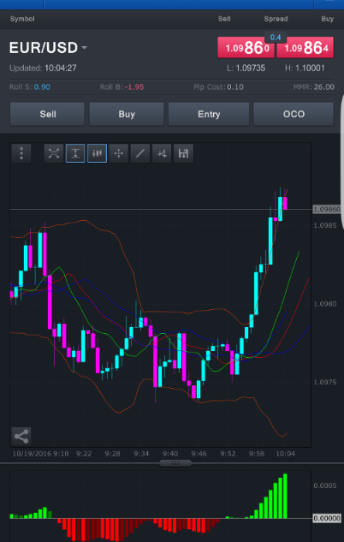Click the Spread column header

(x=276, y=19)
